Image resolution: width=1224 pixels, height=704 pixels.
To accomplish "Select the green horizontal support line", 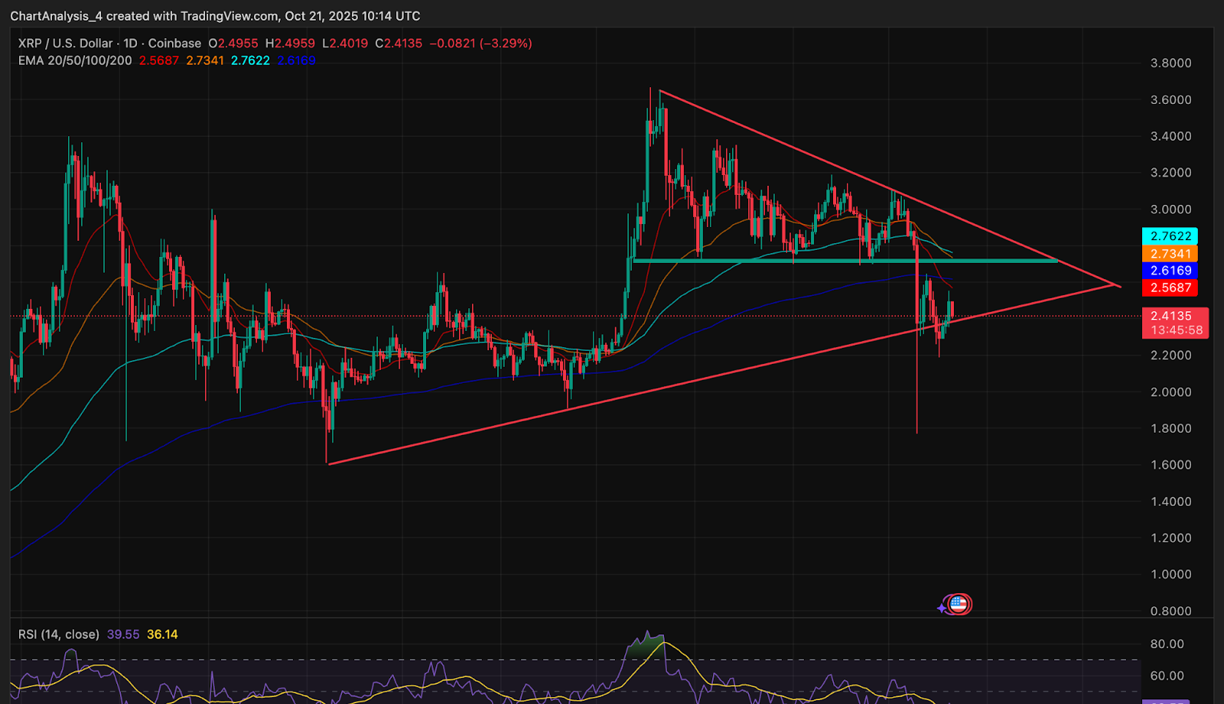I will [x=845, y=261].
